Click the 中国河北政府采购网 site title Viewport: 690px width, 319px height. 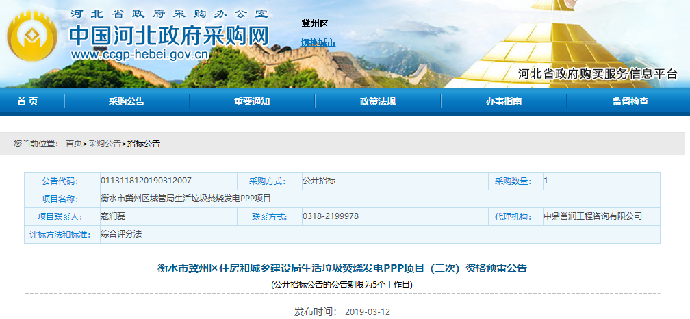click(x=169, y=36)
